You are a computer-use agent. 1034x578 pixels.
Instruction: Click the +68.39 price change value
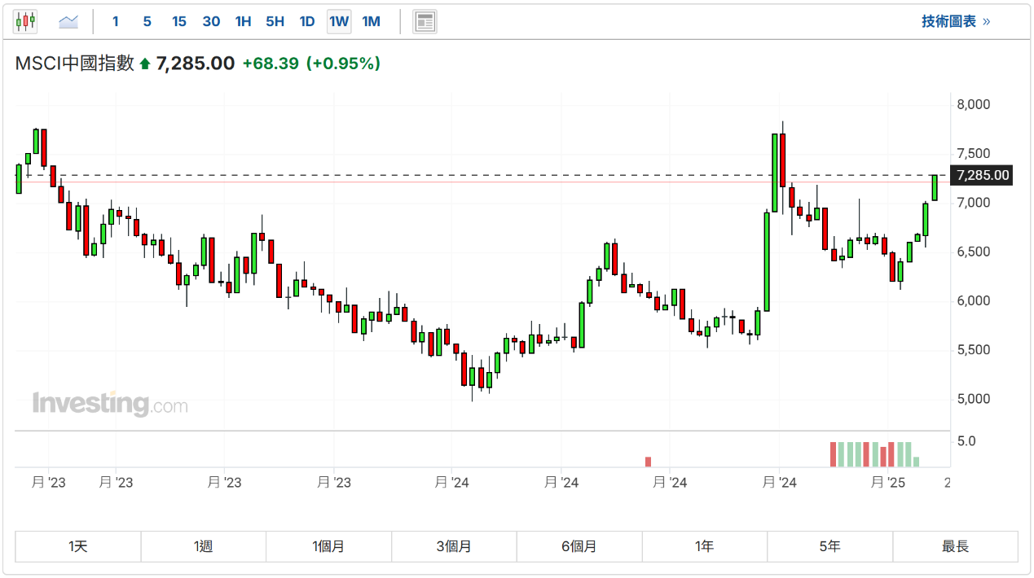tap(271, 63)
